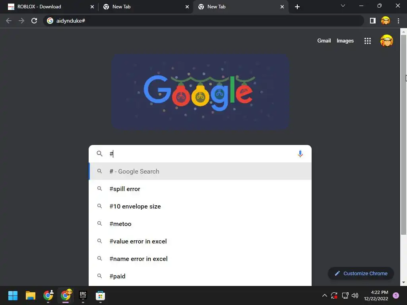Viewport: 407px width, 305px height.
Task: Close the ROBLOX - Download tab
Action: point(92,7)
